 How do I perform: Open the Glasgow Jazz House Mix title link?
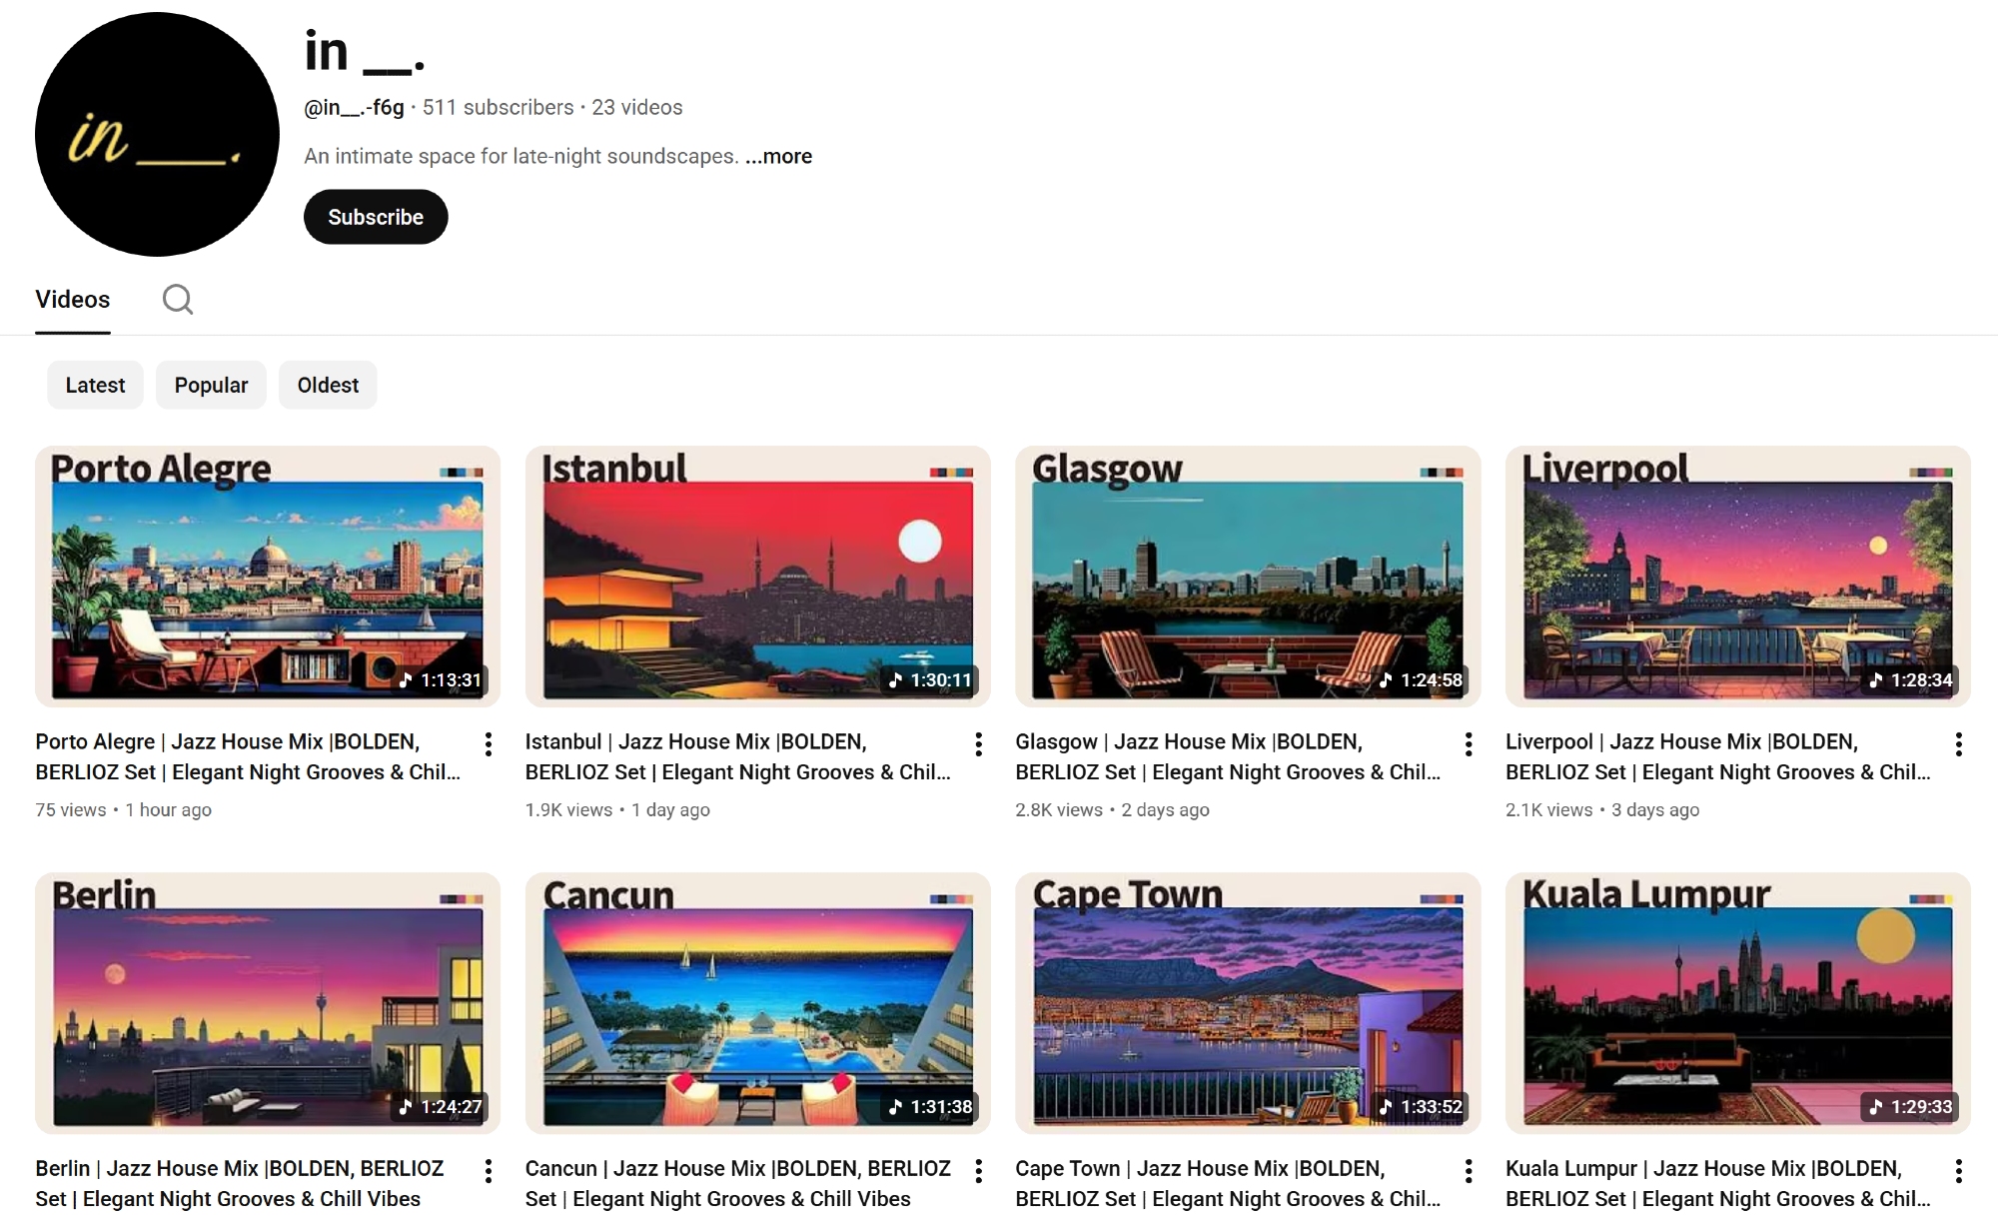point(1227,756)
